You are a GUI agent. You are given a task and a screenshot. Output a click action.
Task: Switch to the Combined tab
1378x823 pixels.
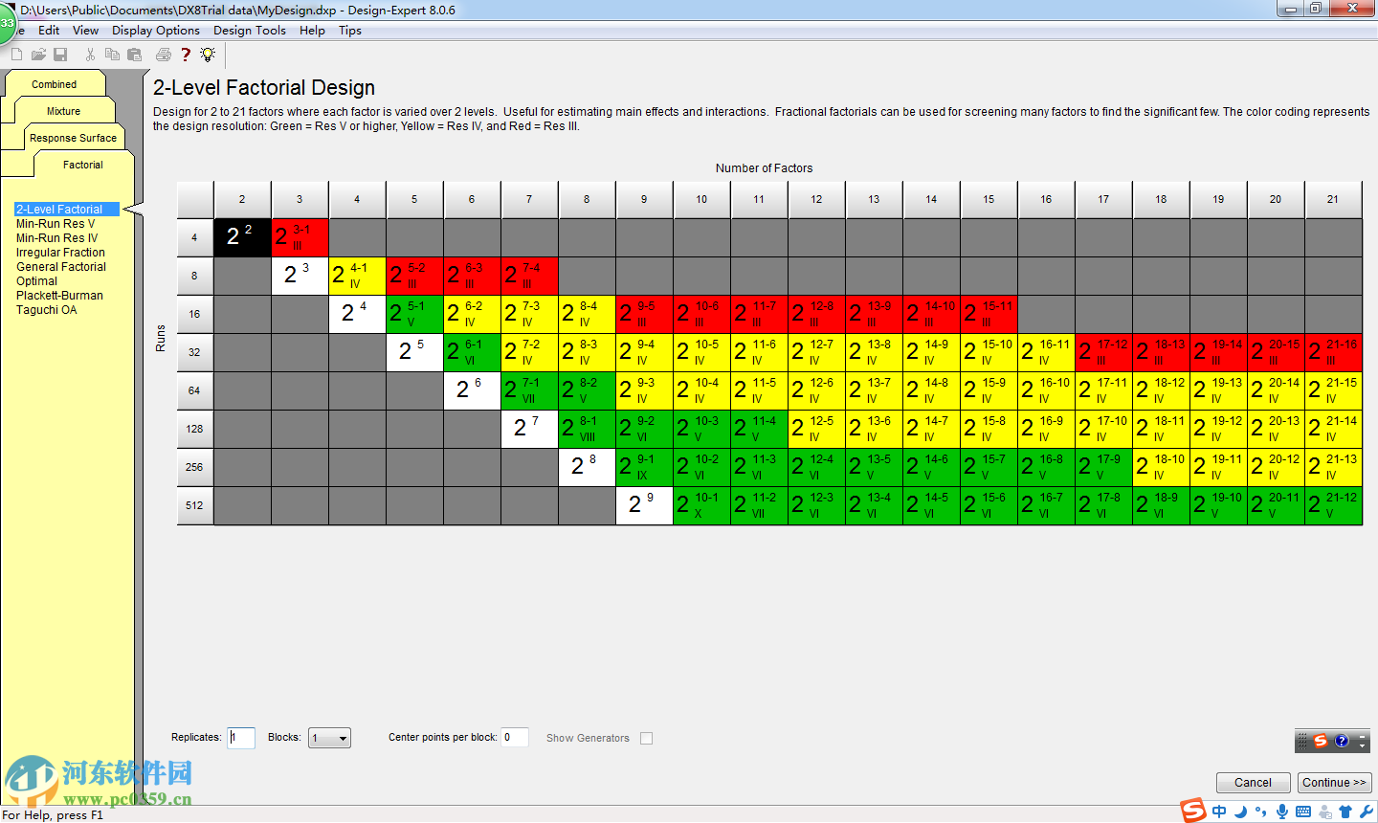pyautogui.click(x=55, y=84)
